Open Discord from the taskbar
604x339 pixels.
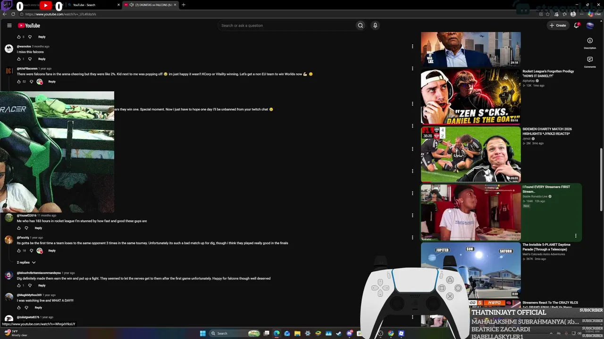[x=349, y=333]
